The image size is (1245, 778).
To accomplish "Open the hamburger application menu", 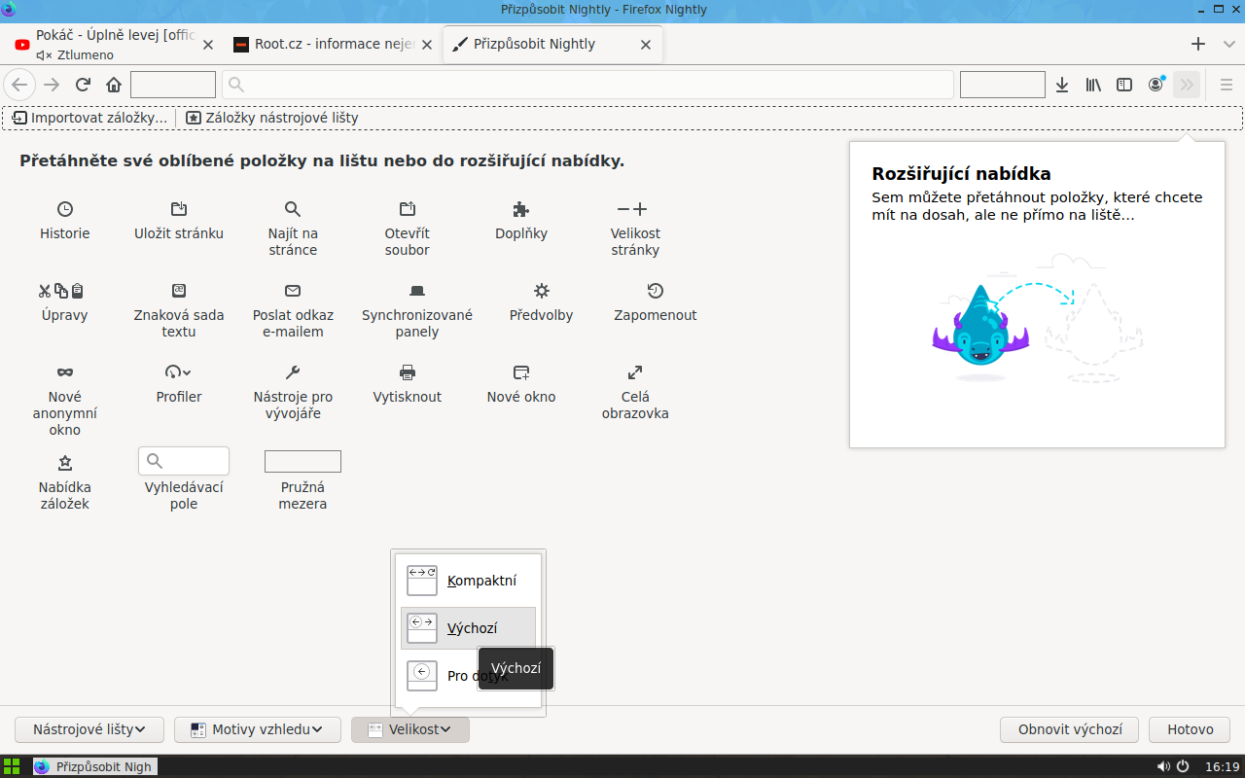I will [1227, 85].
